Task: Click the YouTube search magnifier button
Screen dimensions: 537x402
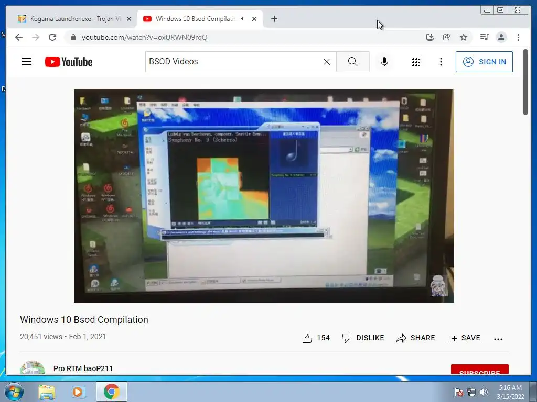Action: tap(353, 62)
